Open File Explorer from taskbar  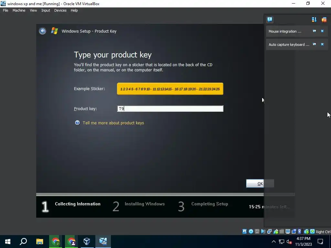coord(39,242)
